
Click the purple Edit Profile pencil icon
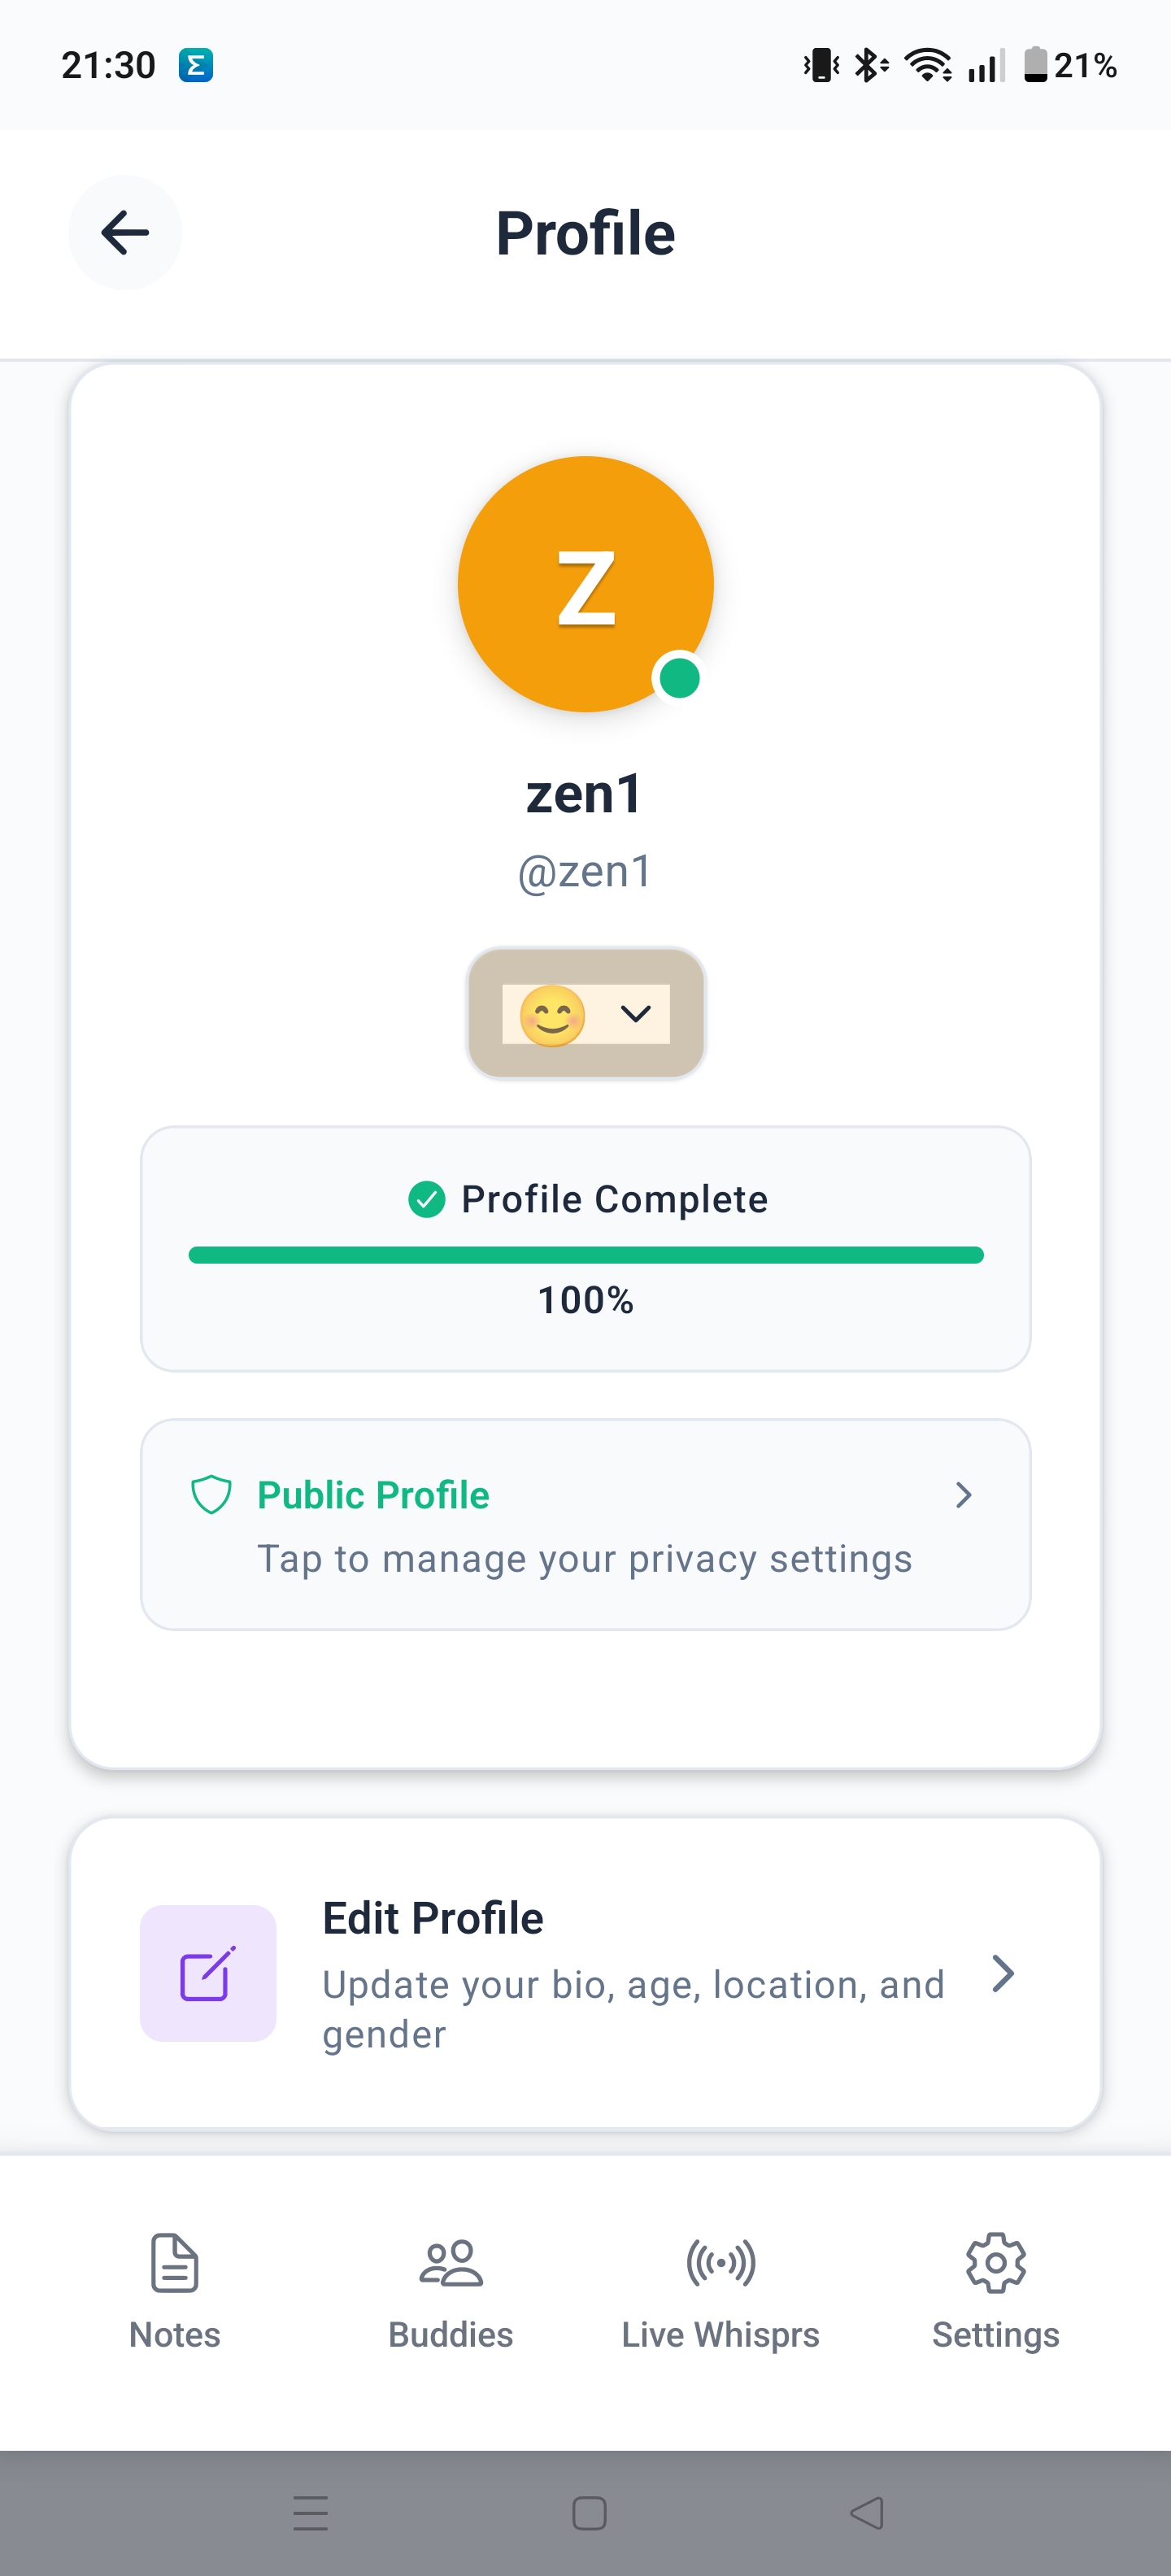(208, 1973)
